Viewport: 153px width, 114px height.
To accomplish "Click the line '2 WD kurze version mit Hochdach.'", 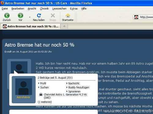I will tap(62, 68).
